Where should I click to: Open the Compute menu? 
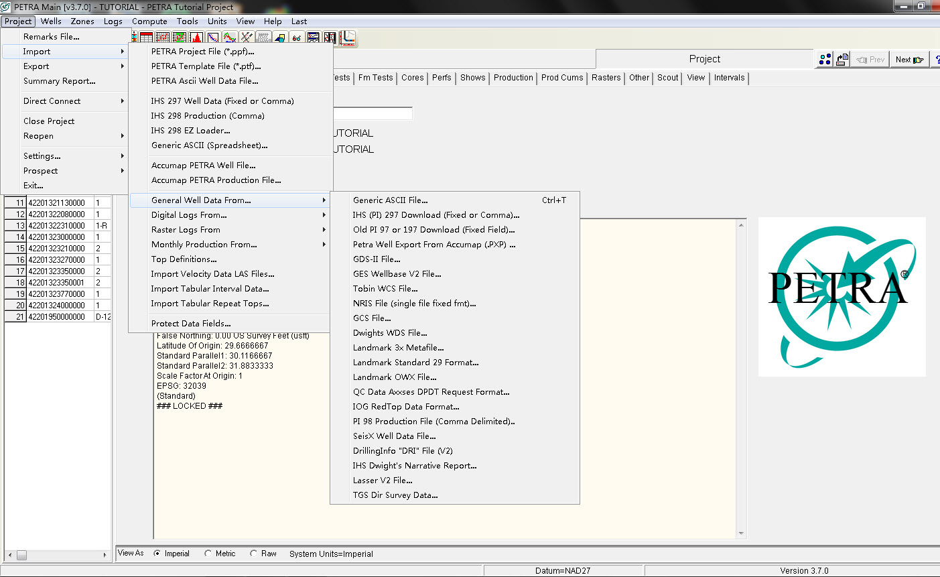click(149, 21)
